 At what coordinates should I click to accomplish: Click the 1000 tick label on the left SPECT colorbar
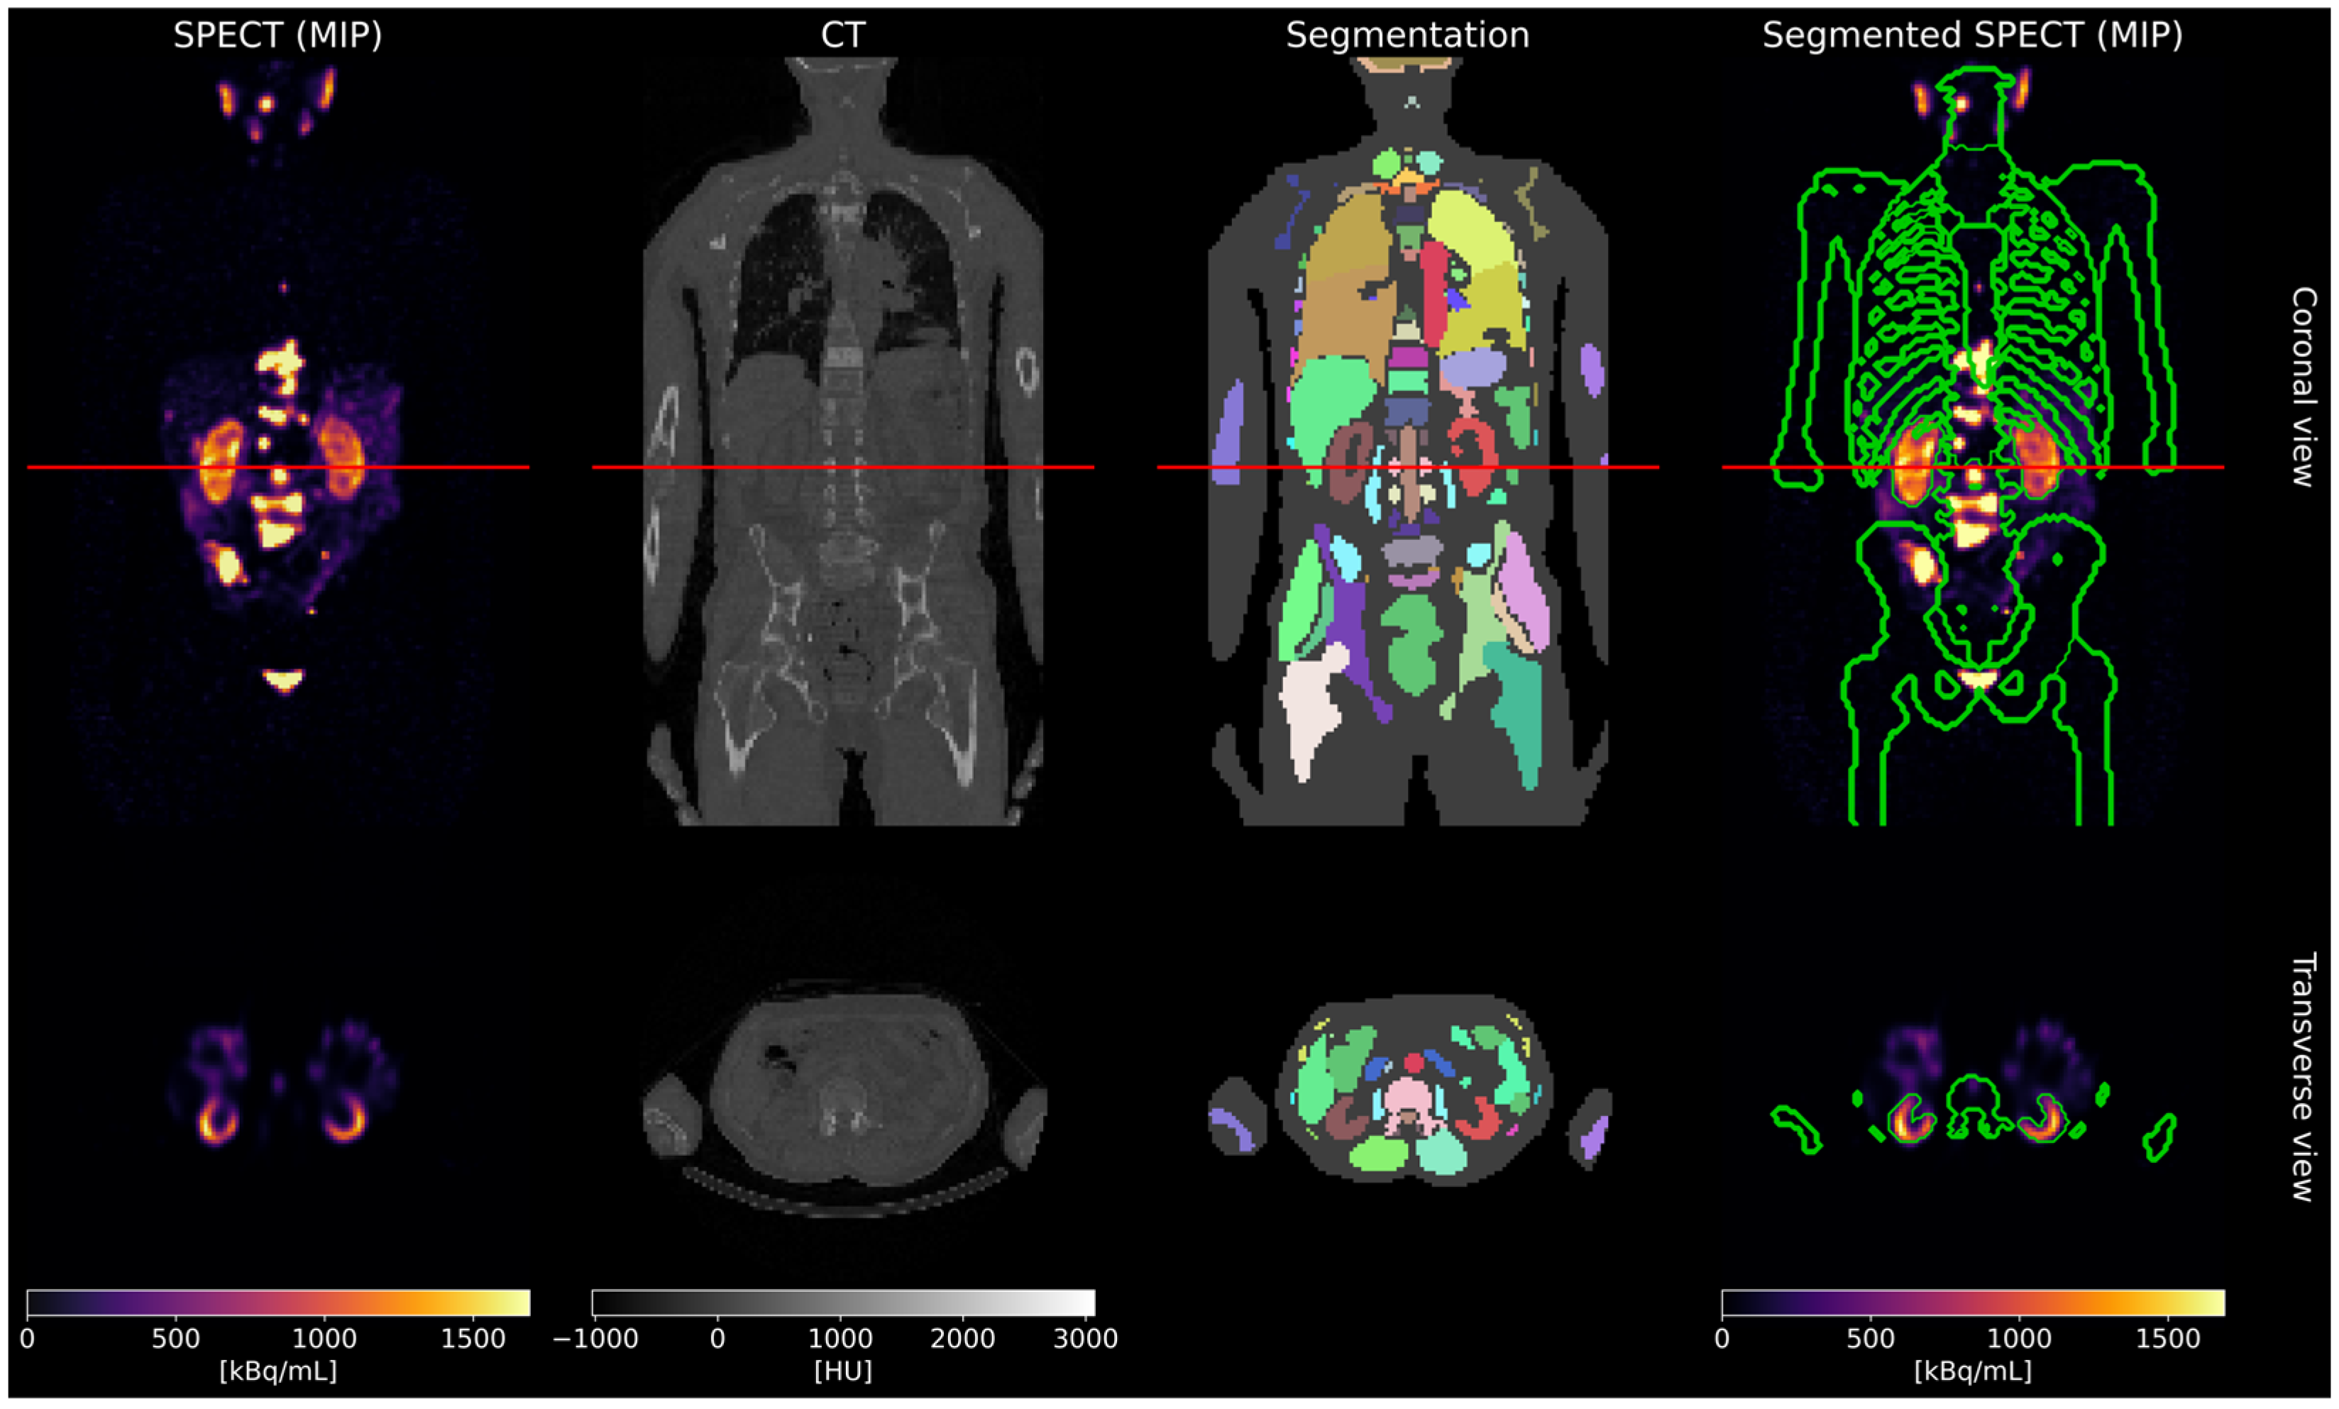click(324, 1339)
